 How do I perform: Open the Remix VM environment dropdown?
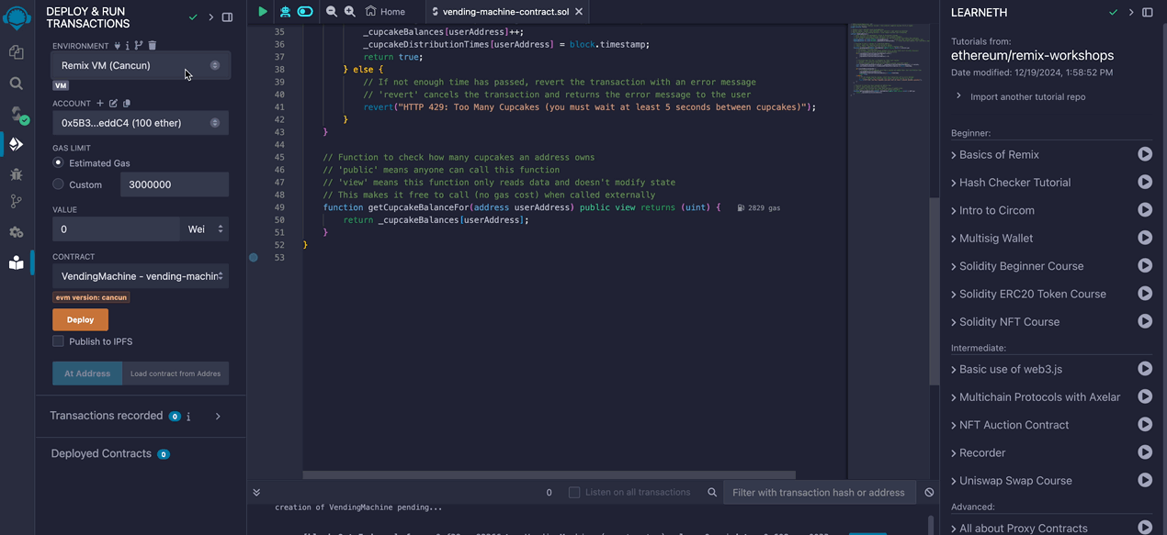(x=141, y=66)
